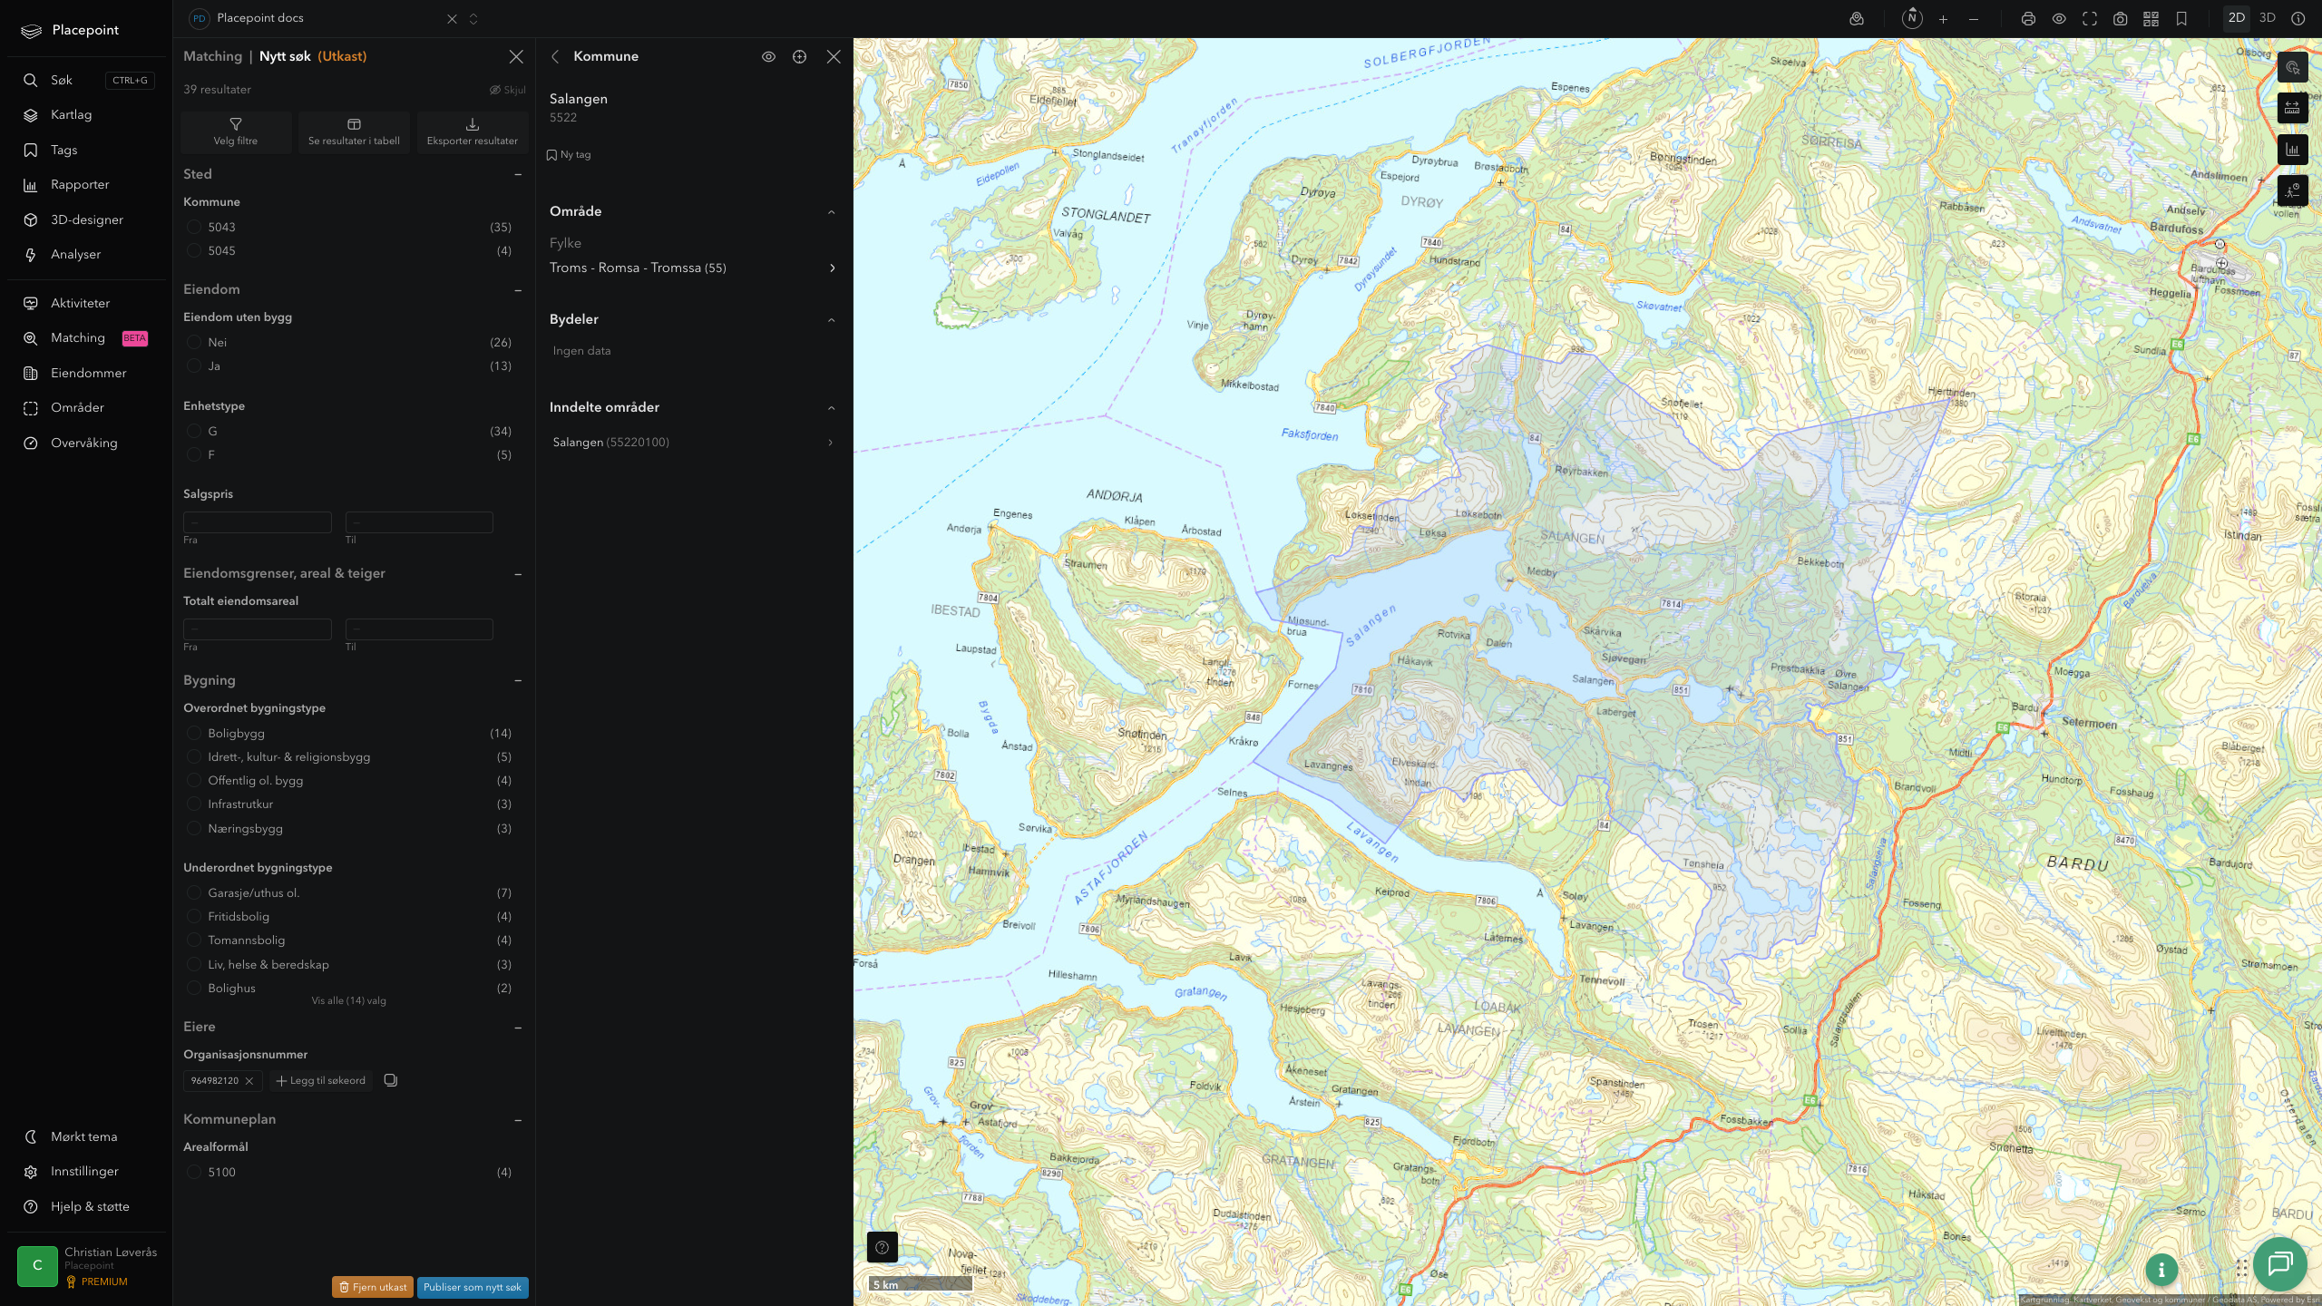Open the green map information button

pyautogui.click(x=2161, y=1270)
